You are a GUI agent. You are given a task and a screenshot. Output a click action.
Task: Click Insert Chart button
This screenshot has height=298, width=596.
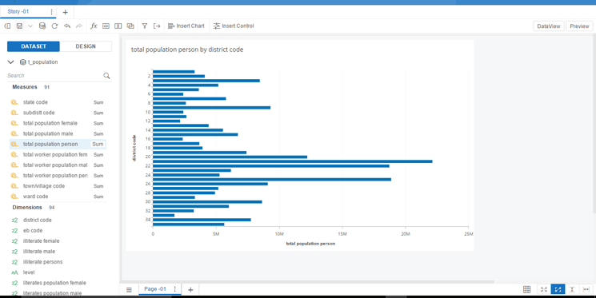tap(186, 26)
